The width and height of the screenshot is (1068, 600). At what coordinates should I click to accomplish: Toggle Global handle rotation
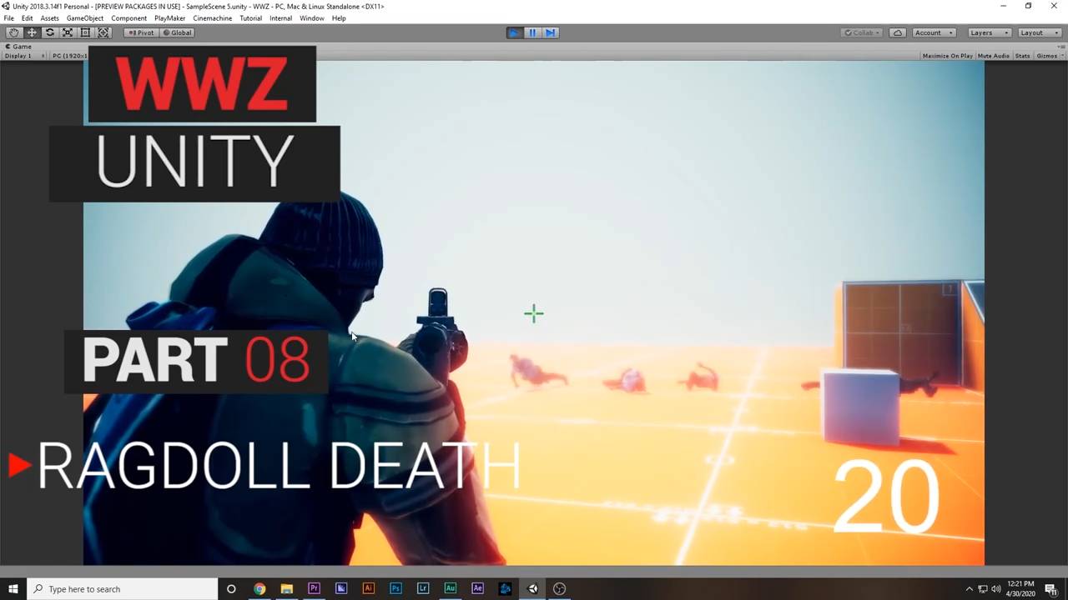coord(177,32)
